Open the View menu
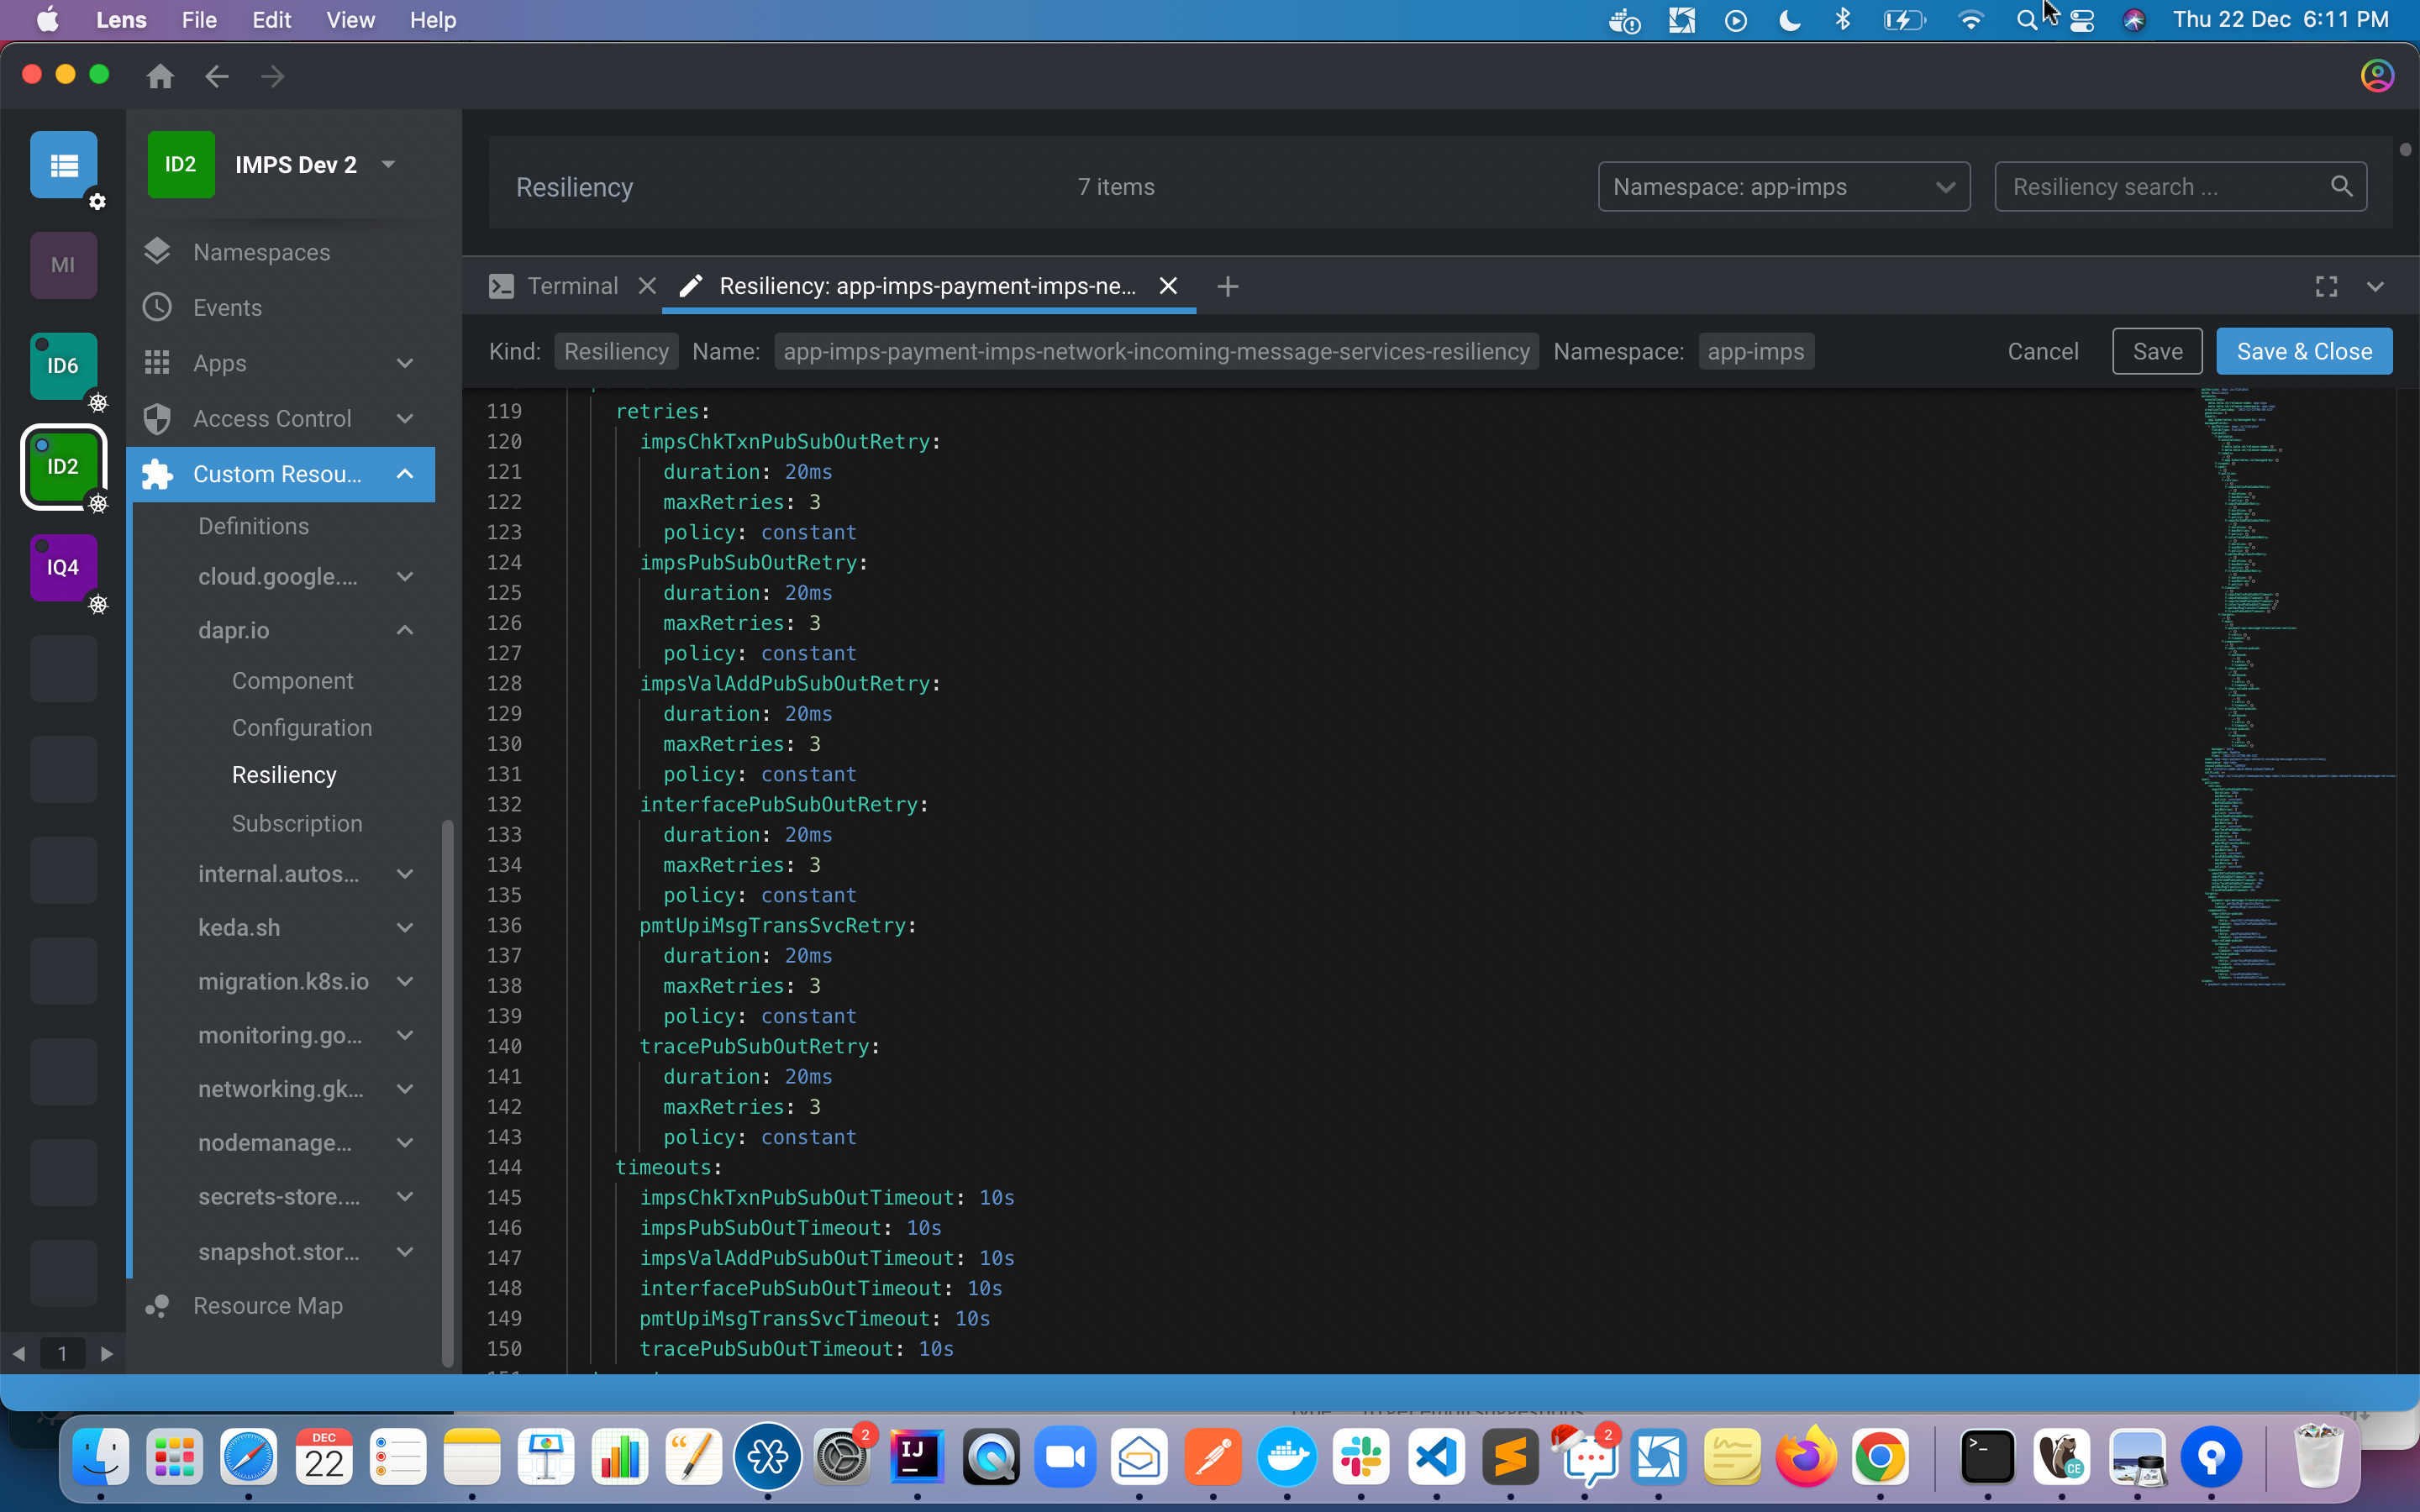Viewport: 2420px width, 1512px height. point(349,19)
